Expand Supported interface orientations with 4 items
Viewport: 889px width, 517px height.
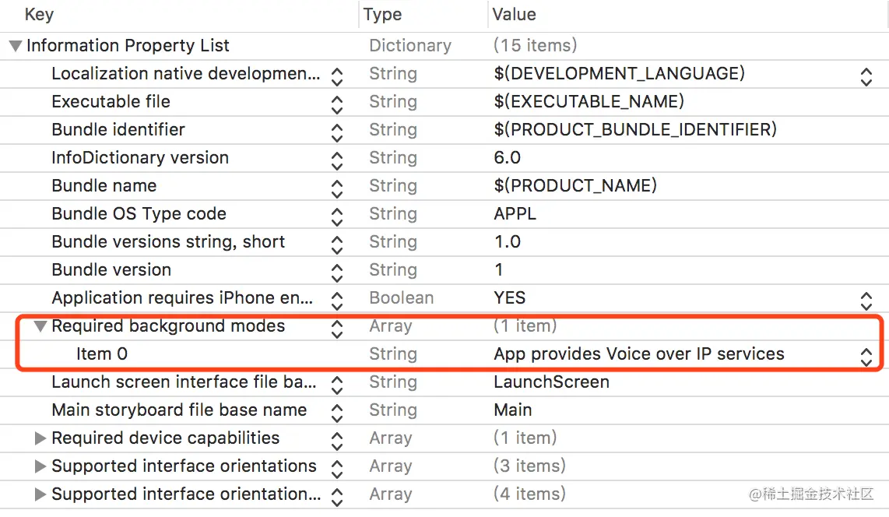click(40, 494)
